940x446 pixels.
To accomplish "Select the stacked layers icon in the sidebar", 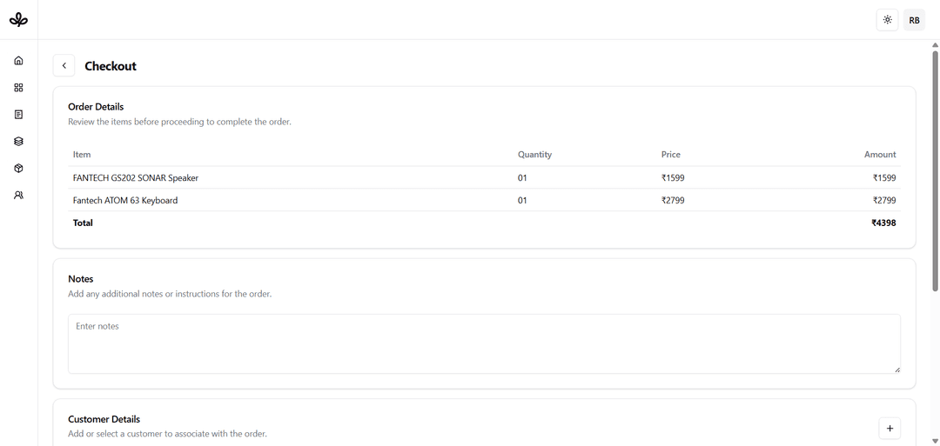I will [x=18, y=142].
